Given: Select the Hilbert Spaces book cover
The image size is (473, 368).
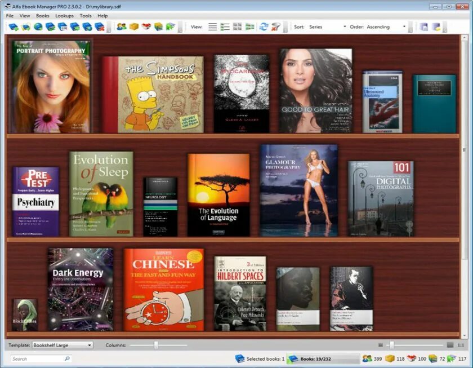Looking at the screenshot, I should pos(240,294).
